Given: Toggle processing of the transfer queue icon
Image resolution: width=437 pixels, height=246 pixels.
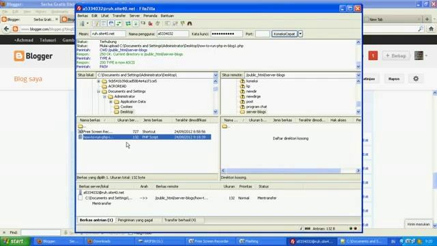Looking at the screenshot, I should (x=136, y=24).
